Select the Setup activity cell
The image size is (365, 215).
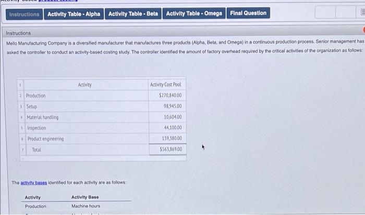[x=86, y=106]
